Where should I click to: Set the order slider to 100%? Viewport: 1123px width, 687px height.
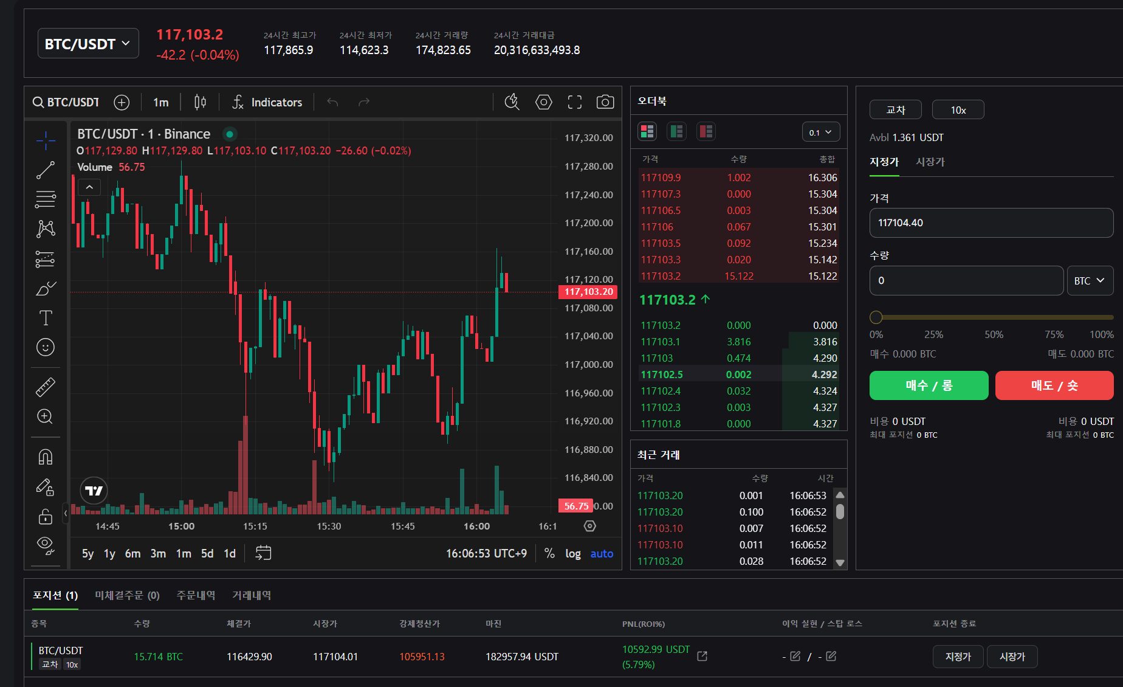(x=1101, y=334)
